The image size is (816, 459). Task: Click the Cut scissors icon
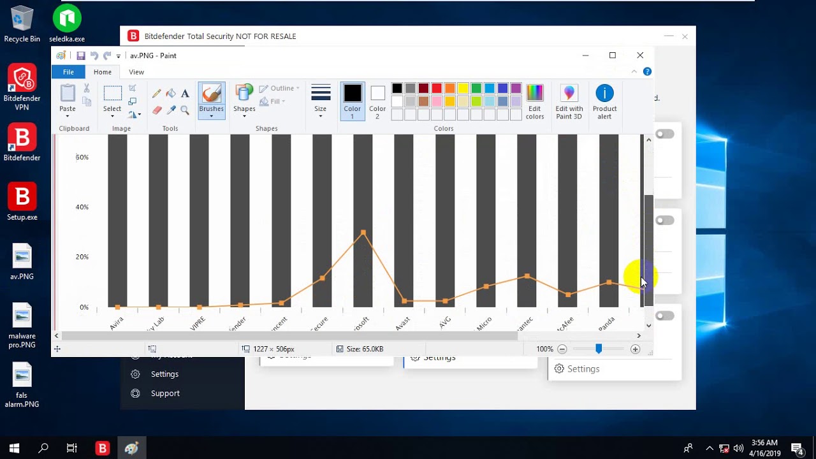pyautogui.click(x=87, y=88)
